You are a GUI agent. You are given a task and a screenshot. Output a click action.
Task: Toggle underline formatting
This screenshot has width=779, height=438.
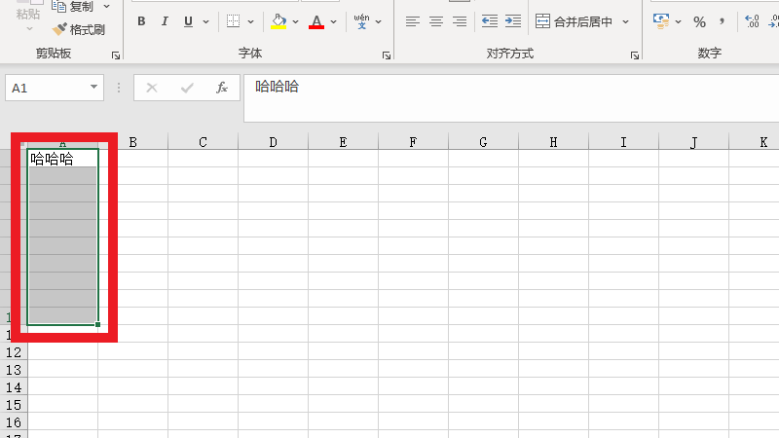187,21
